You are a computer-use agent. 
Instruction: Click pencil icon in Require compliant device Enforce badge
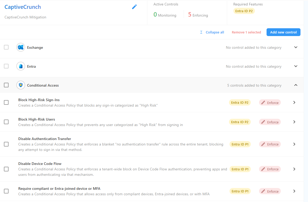tap(263, 191)
